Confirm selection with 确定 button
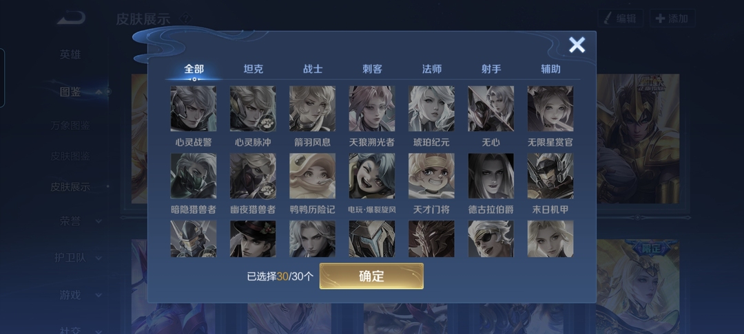 click(371, 276)
